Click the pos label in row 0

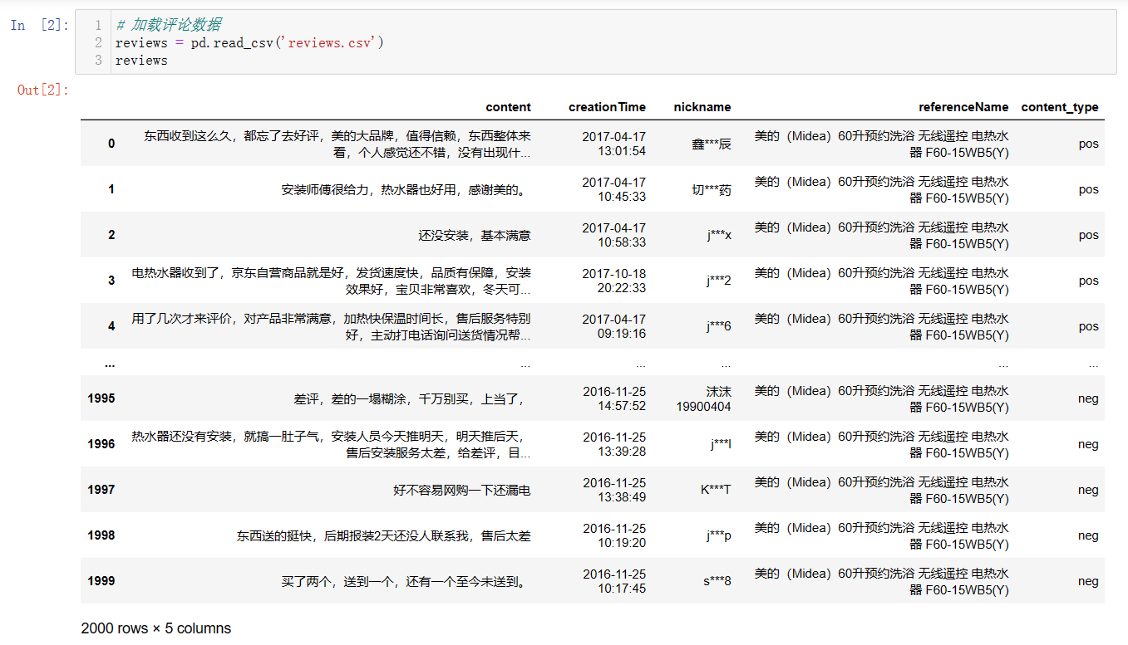[1088, 143]
